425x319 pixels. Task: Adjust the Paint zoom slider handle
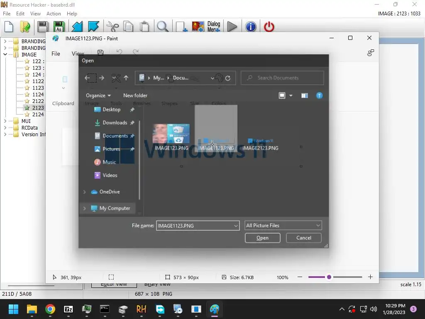[329, 277]
